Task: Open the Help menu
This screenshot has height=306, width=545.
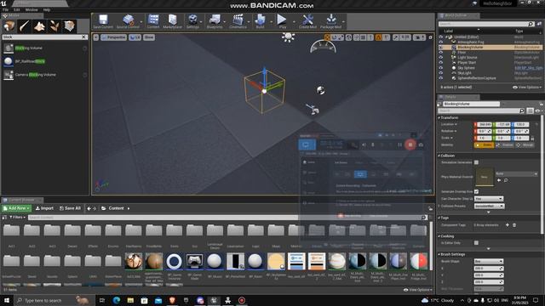Action: point(47,10)
